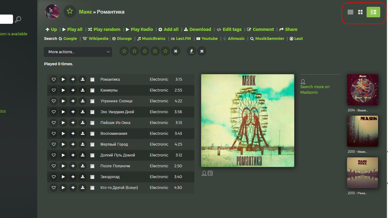388x218 pixels.
Task: Search the album on Discogs
Action: coord(122,39)
